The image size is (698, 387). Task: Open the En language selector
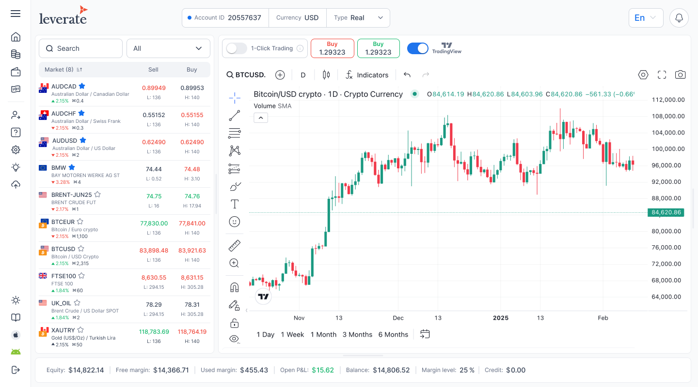click(x=646, y=17)
